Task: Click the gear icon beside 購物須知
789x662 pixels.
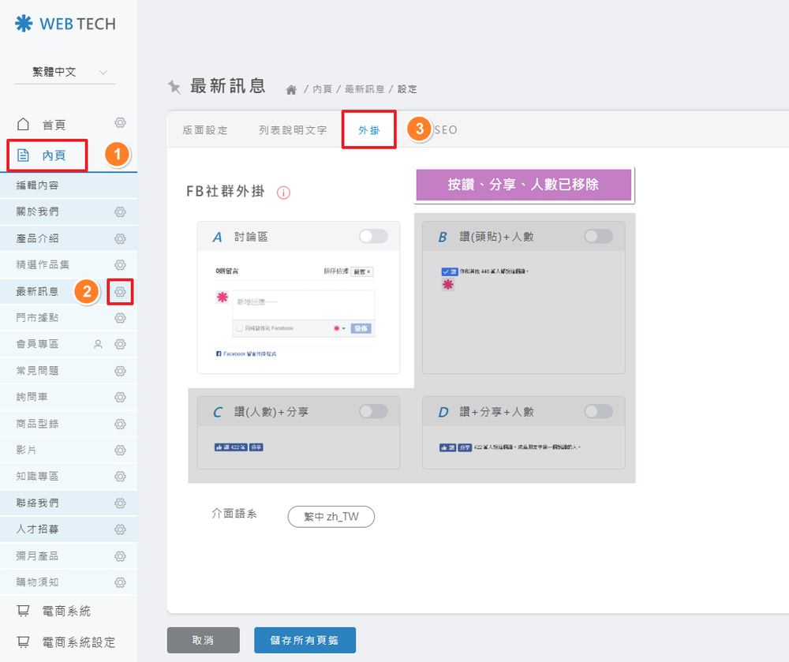Action: point(120,582)
